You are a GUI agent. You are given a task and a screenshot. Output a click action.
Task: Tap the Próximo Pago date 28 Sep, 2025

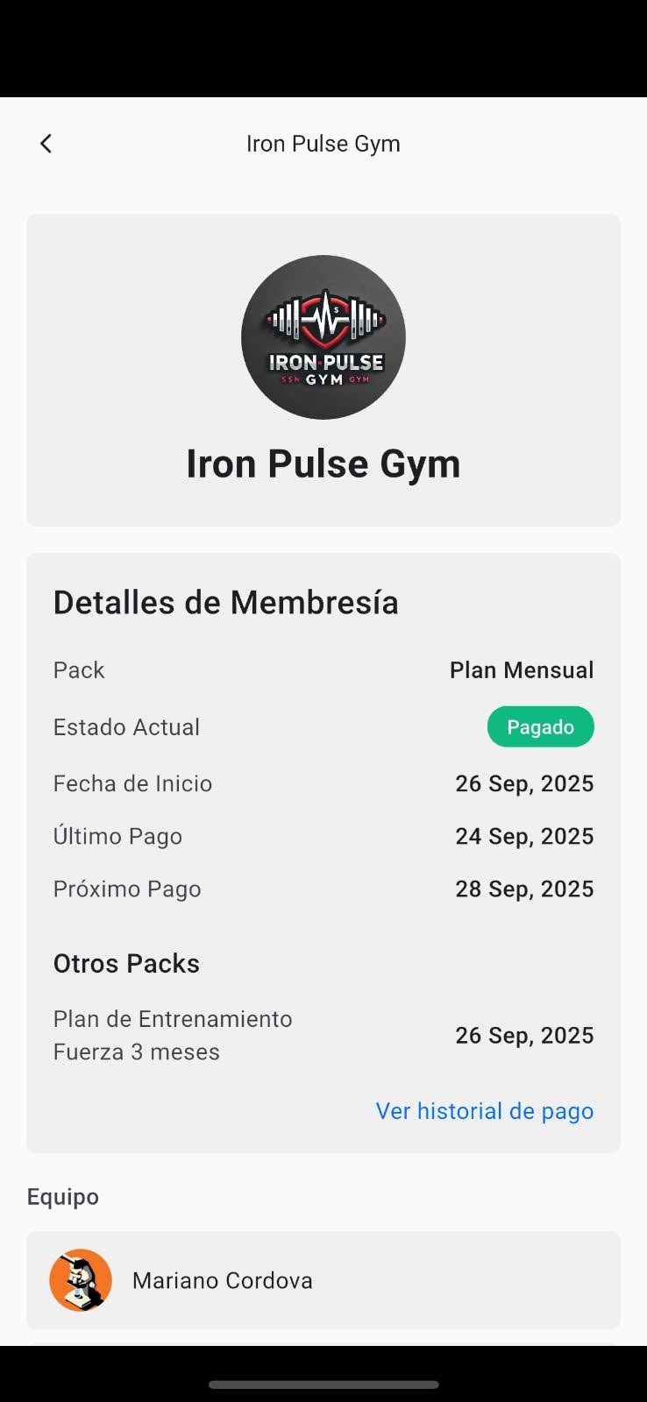pos(524,889)
